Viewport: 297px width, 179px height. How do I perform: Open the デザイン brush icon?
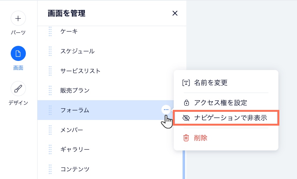point(18,89)
